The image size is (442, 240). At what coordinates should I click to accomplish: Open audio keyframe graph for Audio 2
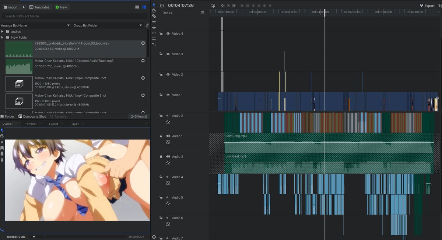(x=168, y=122)
